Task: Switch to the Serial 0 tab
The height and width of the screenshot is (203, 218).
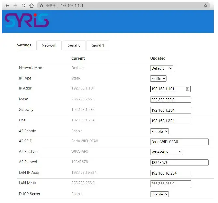Action: (x=74, y=45)
